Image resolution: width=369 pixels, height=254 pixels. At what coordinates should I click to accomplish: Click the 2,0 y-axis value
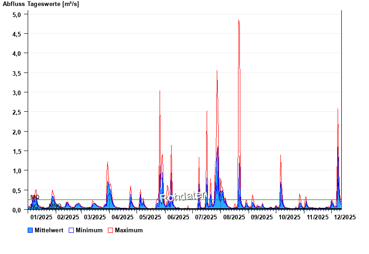point(17,132)
